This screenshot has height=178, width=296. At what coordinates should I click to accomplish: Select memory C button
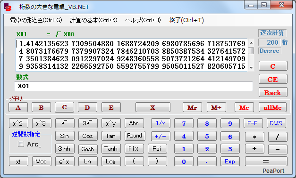point(64,107)
